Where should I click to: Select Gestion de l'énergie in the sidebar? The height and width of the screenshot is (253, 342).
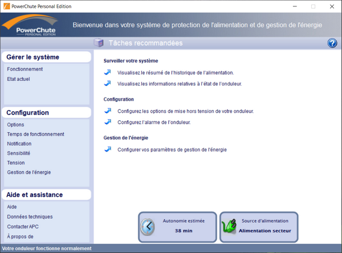pyautogui.click(x=29, y=172)
